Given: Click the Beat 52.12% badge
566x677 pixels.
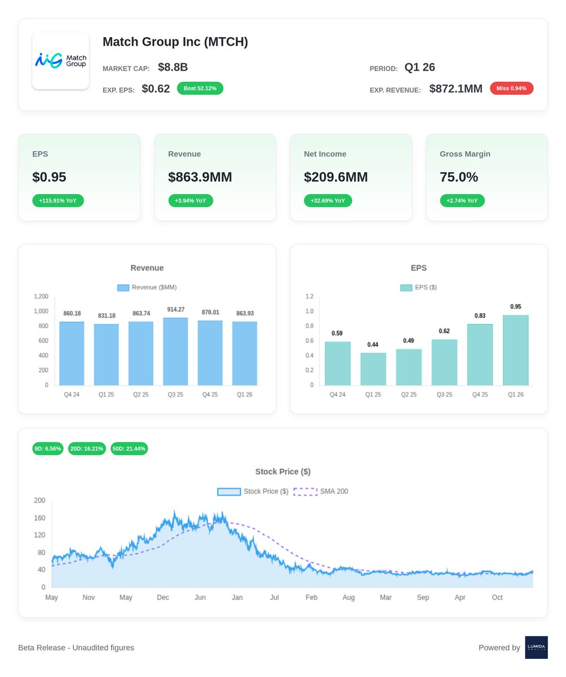Looking at the screenshot, I should [x=200, y=88].
